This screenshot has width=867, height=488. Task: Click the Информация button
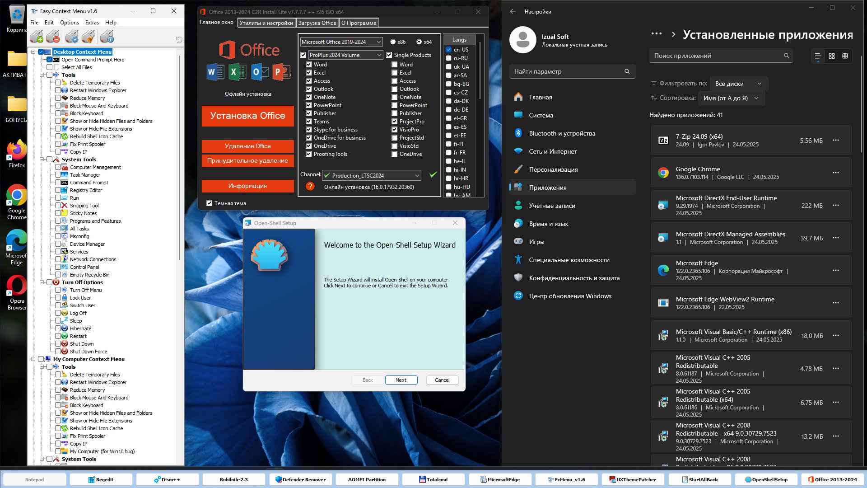247,186
